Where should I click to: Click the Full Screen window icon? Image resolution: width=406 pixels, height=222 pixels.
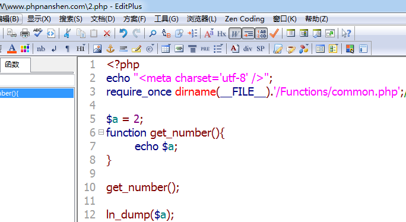pos(330,33)
